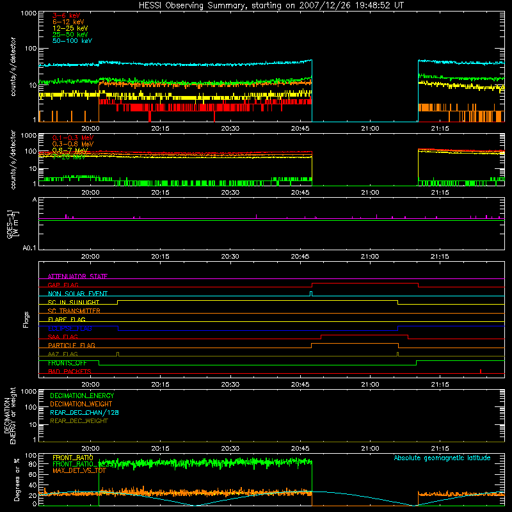This screenshot has height=512, width=512.
Task: Click the GOES-11 W m-2 axis label
Action: click(x=12, y=224)
